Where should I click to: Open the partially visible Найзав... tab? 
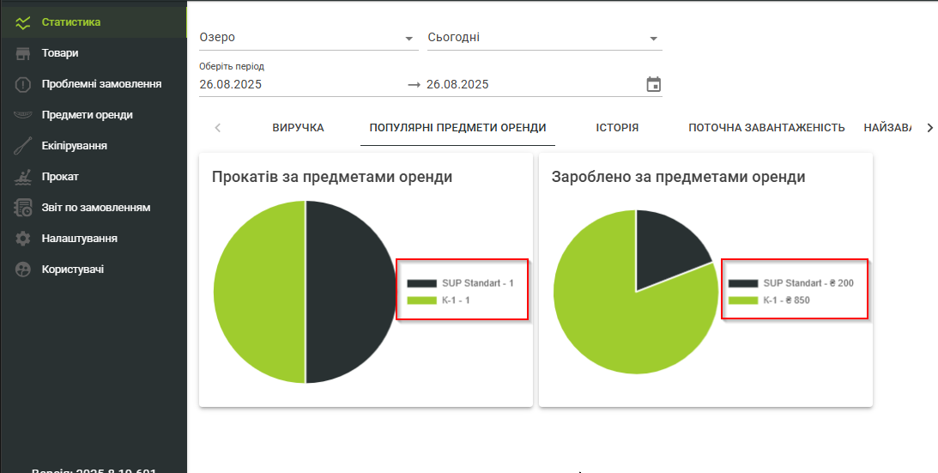point(887,128)
